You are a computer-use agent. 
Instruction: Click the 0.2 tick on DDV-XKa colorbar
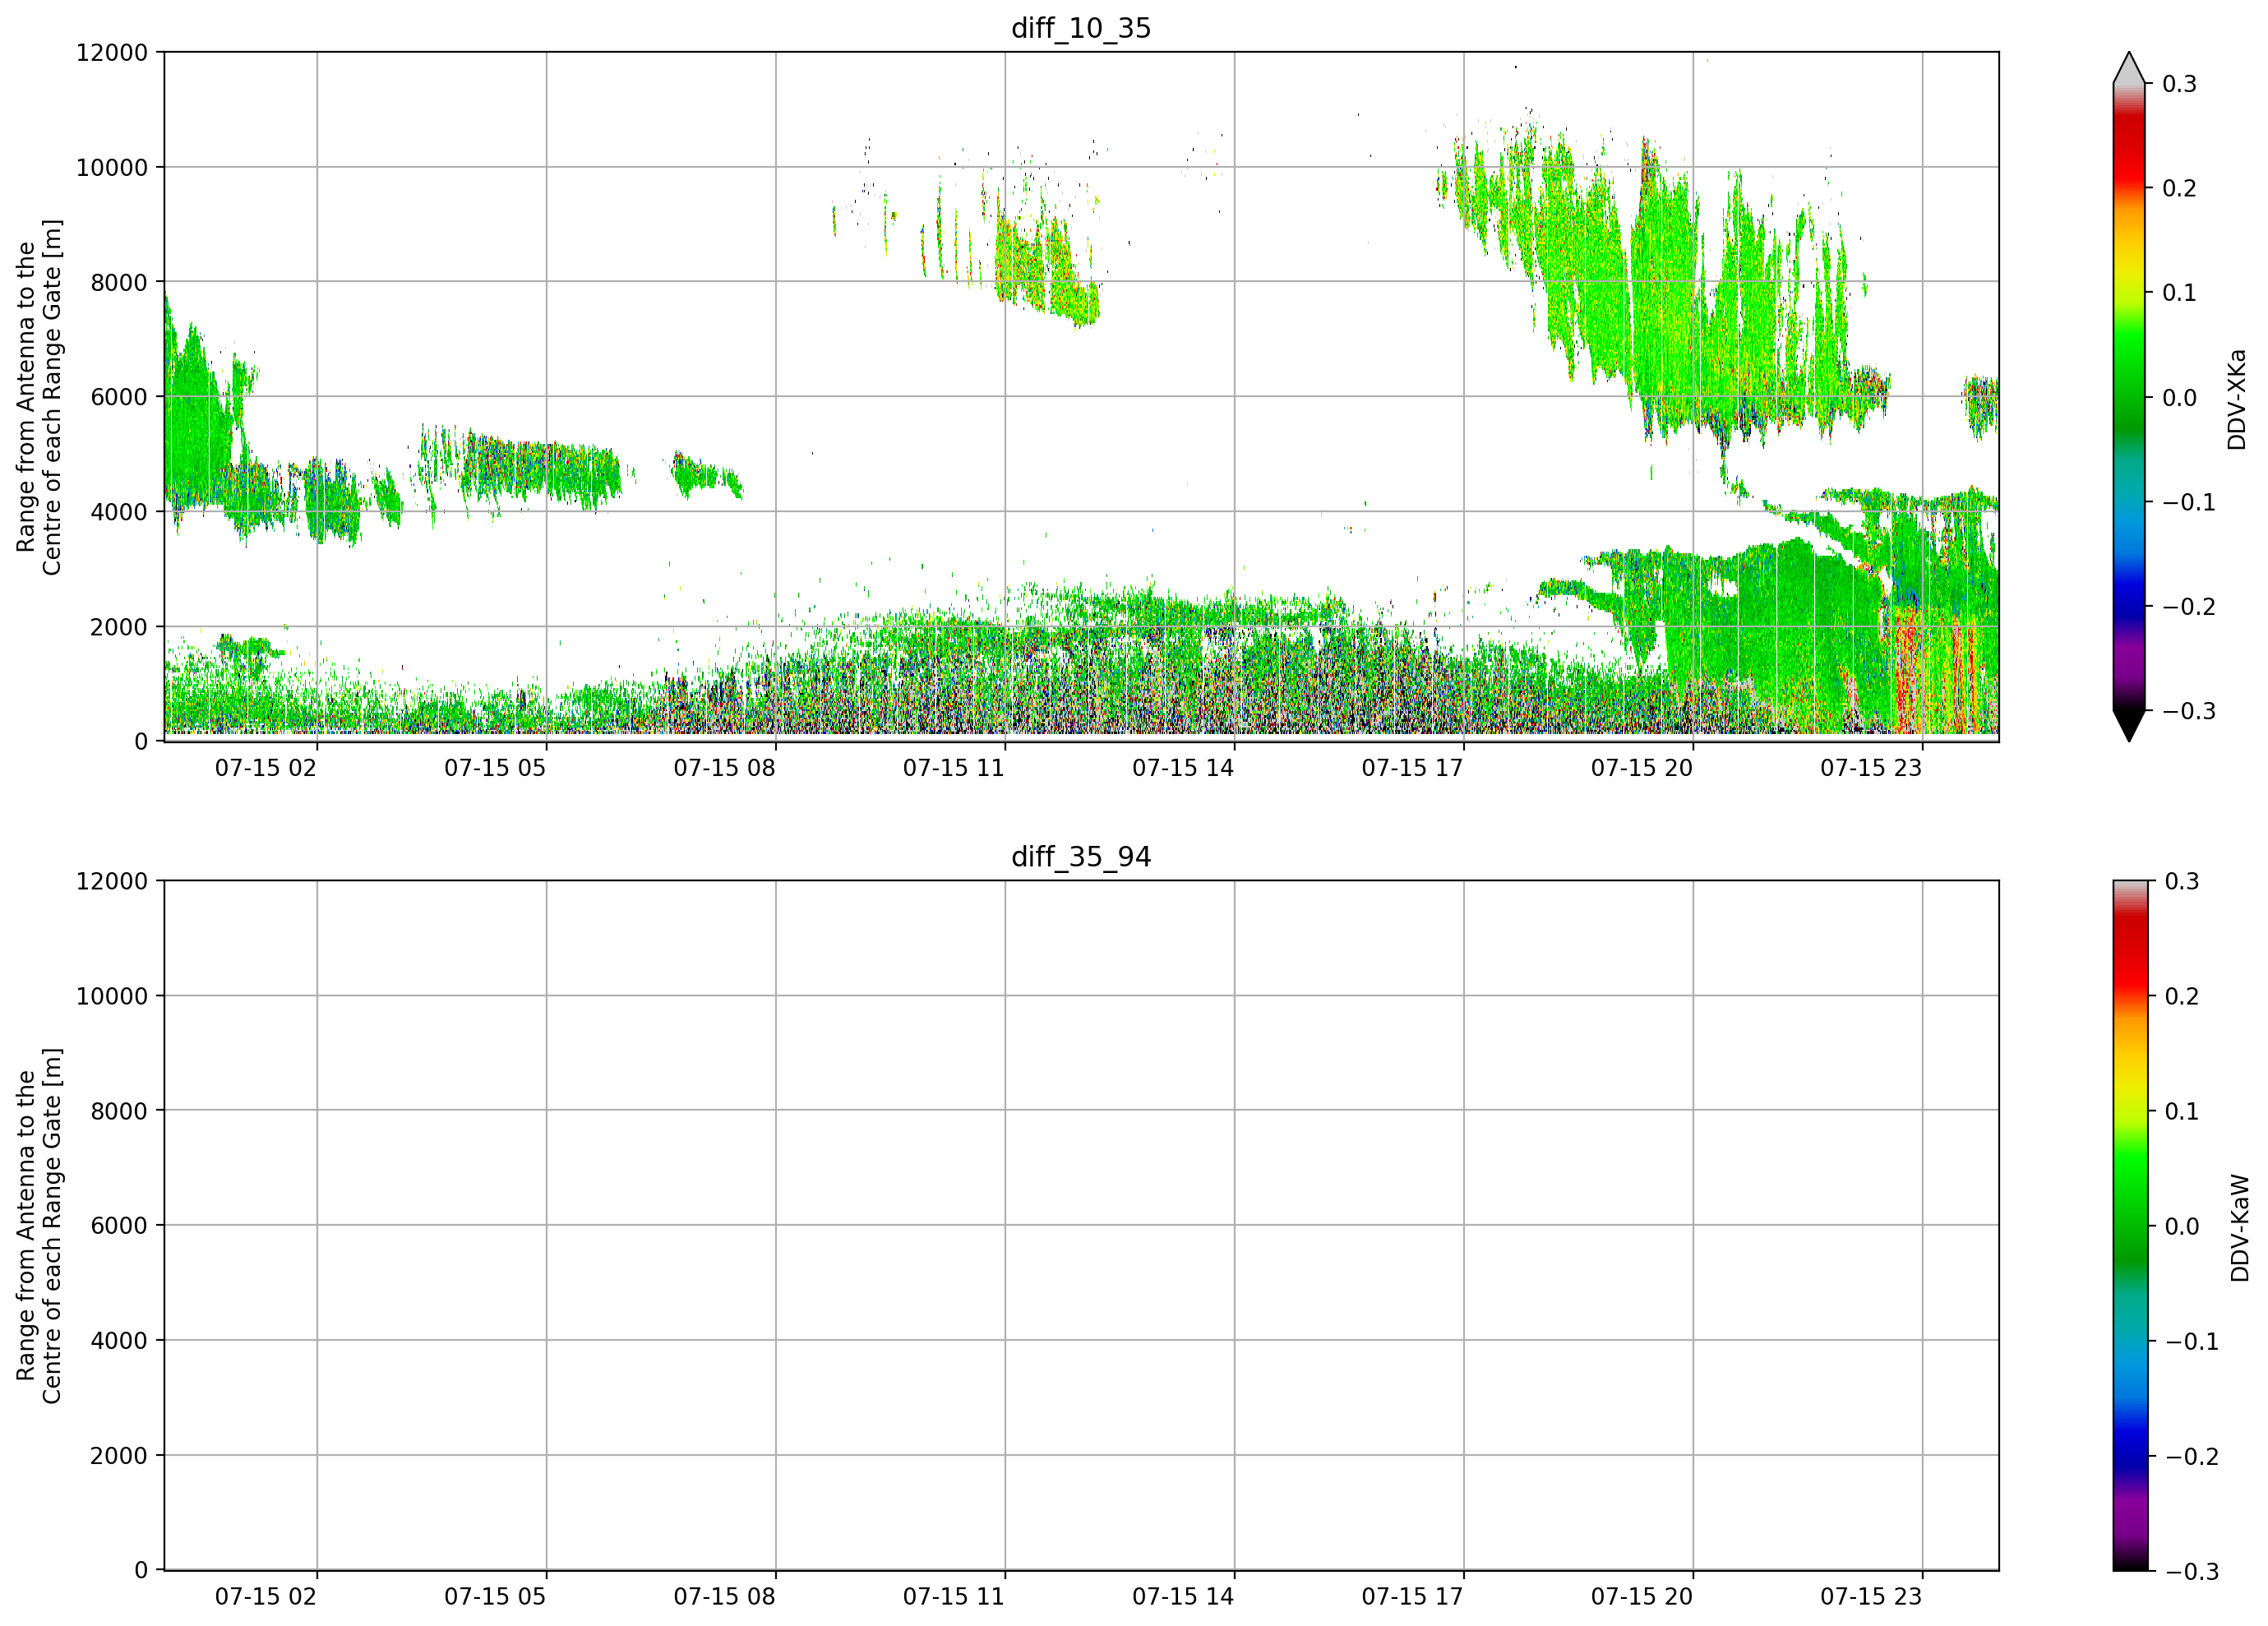(x=2180, y=188)
